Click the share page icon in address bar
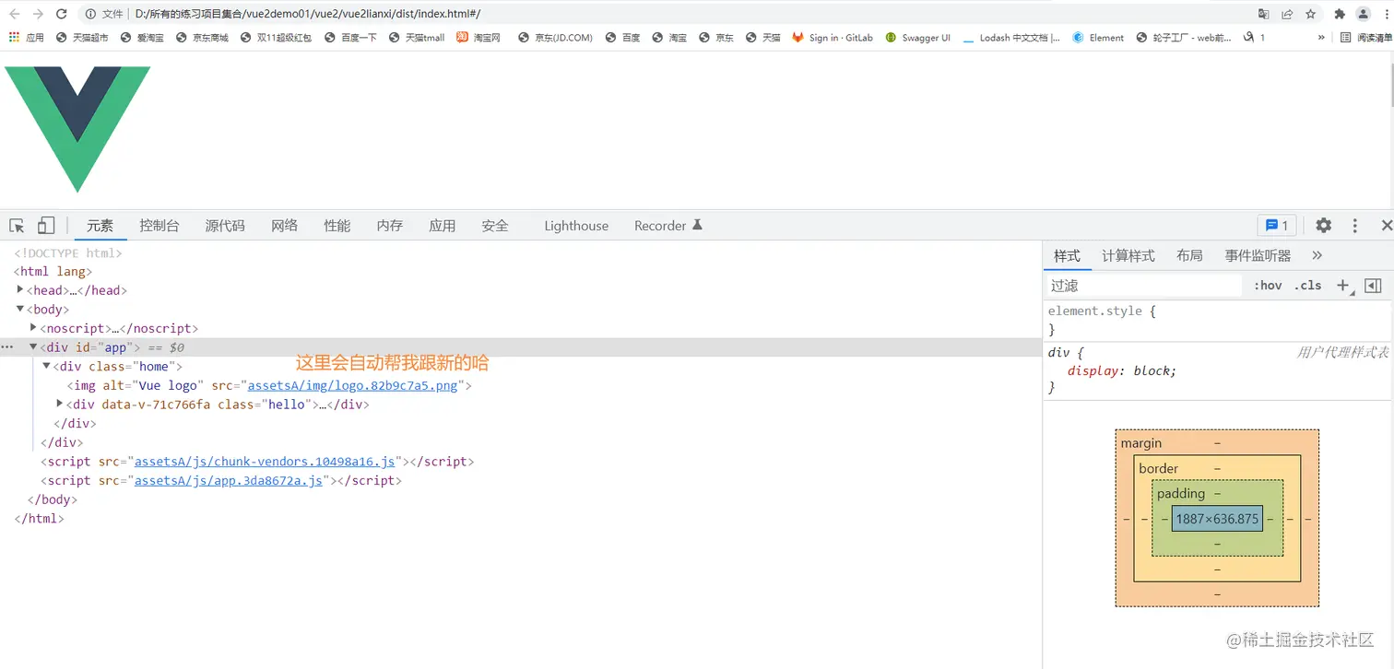The image size is (1394, 669). pyautogui.click(x=1287, y=14)
